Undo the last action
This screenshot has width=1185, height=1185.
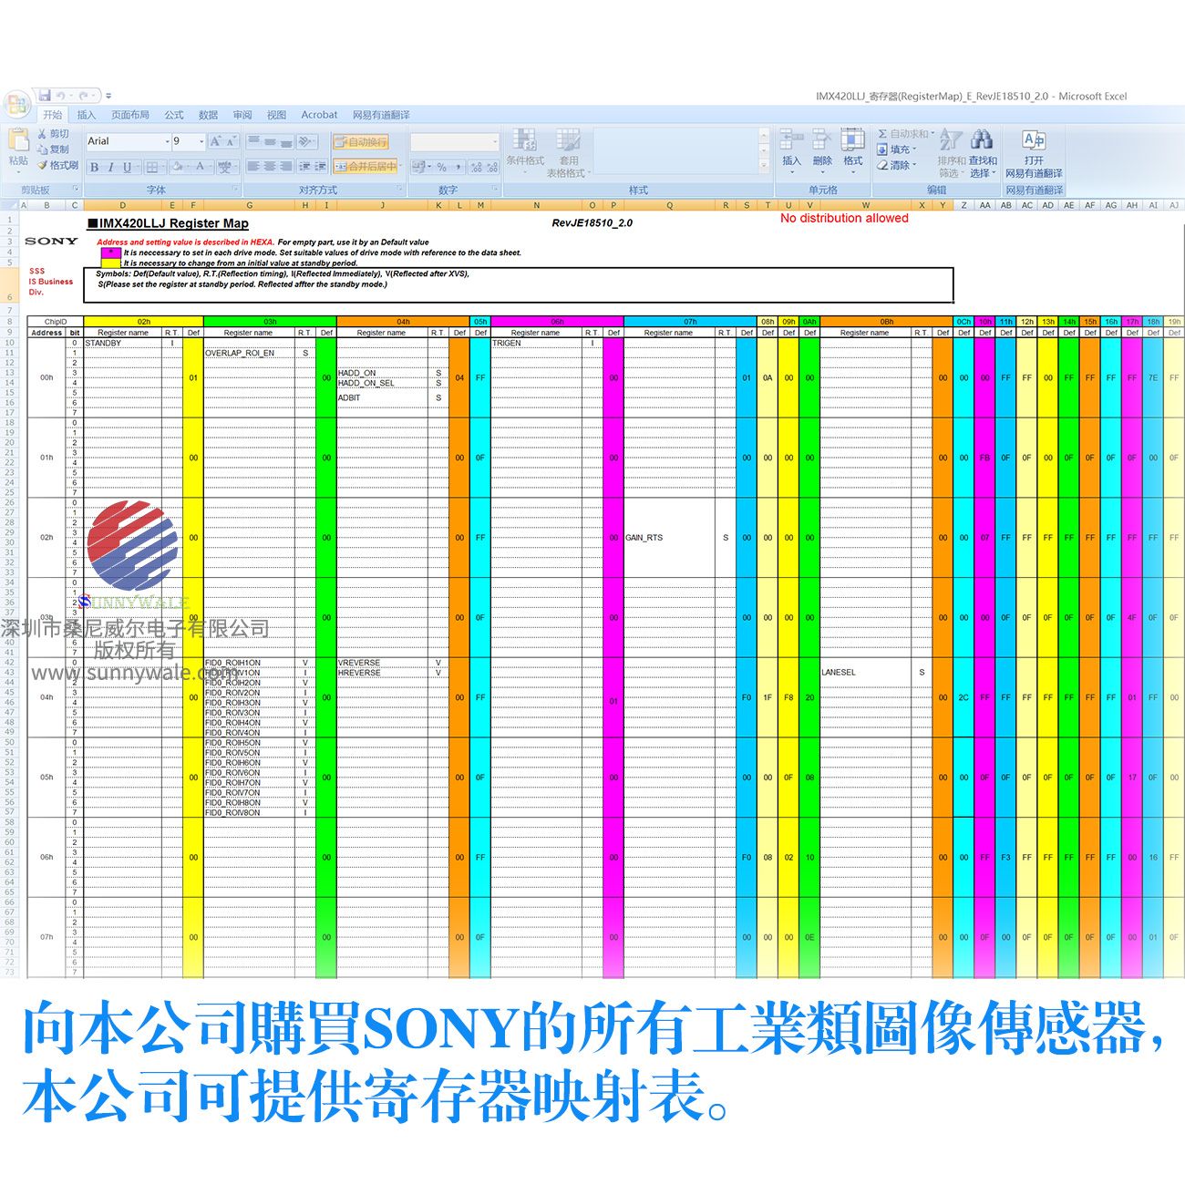[x=60, y=96]
